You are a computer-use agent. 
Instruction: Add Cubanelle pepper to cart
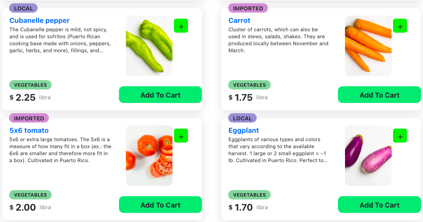pos(160,95)
